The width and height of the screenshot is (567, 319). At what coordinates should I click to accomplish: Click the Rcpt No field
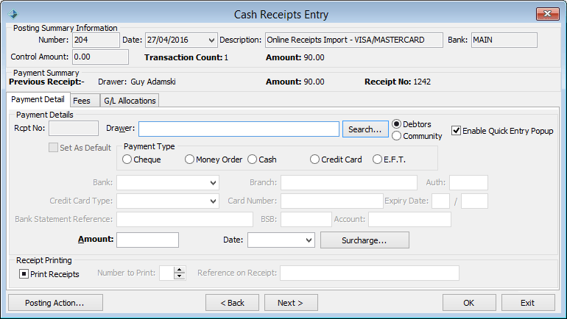point(74,128)
